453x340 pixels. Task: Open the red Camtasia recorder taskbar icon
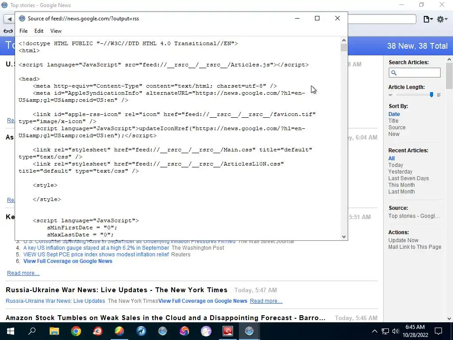pyautogui.click(x=228, y=331)
